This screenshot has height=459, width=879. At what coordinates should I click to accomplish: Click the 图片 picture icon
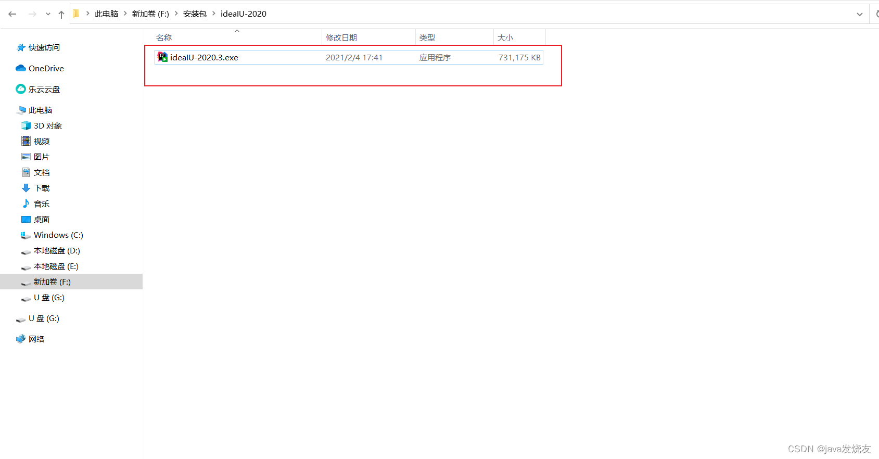click(x=26, y=157)
